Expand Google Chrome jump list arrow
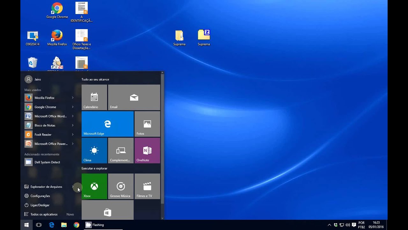Viewport: 408px width, 230px height. click(73, 107)
